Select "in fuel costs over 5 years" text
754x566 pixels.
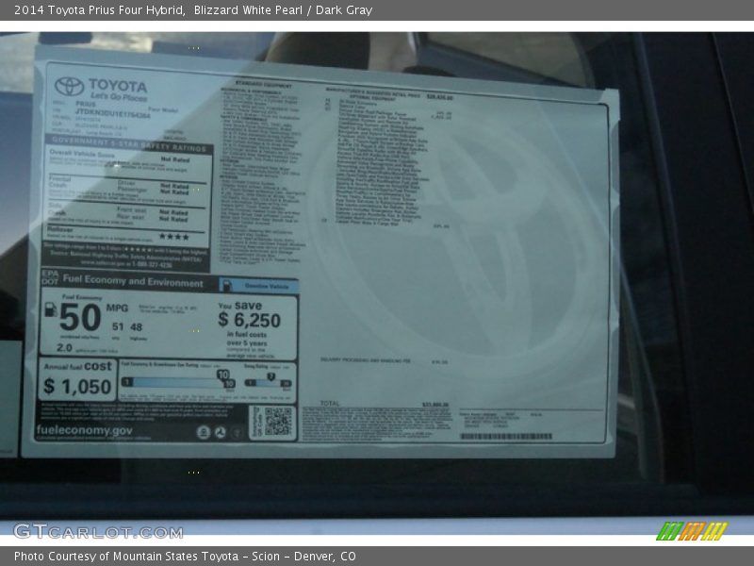pos(247,339)
